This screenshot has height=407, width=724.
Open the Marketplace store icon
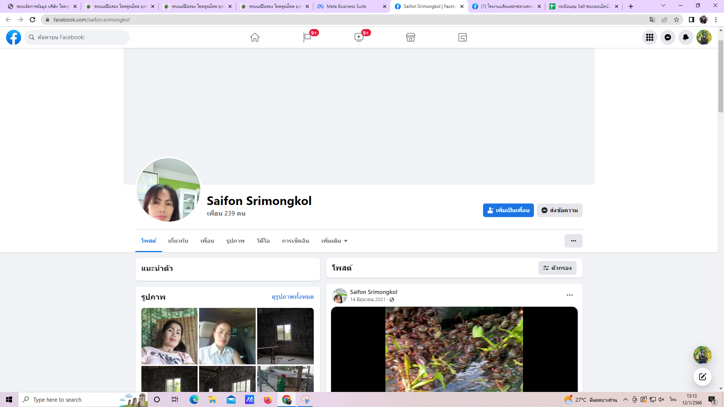411,37
